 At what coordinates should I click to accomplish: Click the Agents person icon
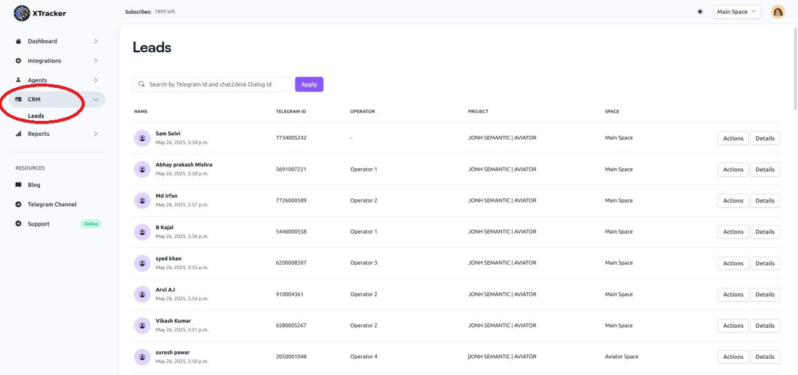18,80
